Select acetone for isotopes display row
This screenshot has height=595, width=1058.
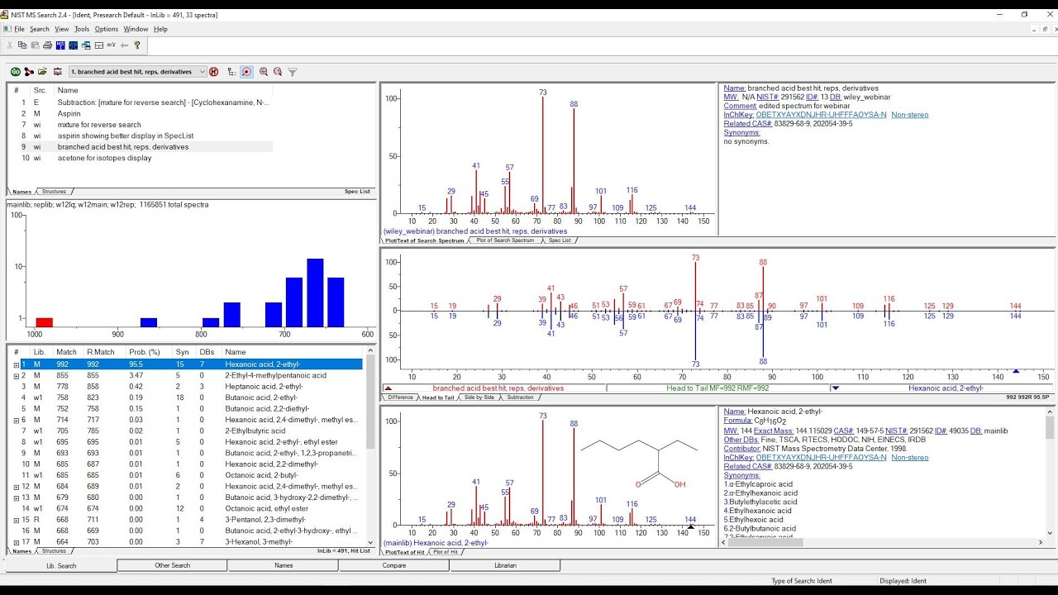[x=140, y=158]
